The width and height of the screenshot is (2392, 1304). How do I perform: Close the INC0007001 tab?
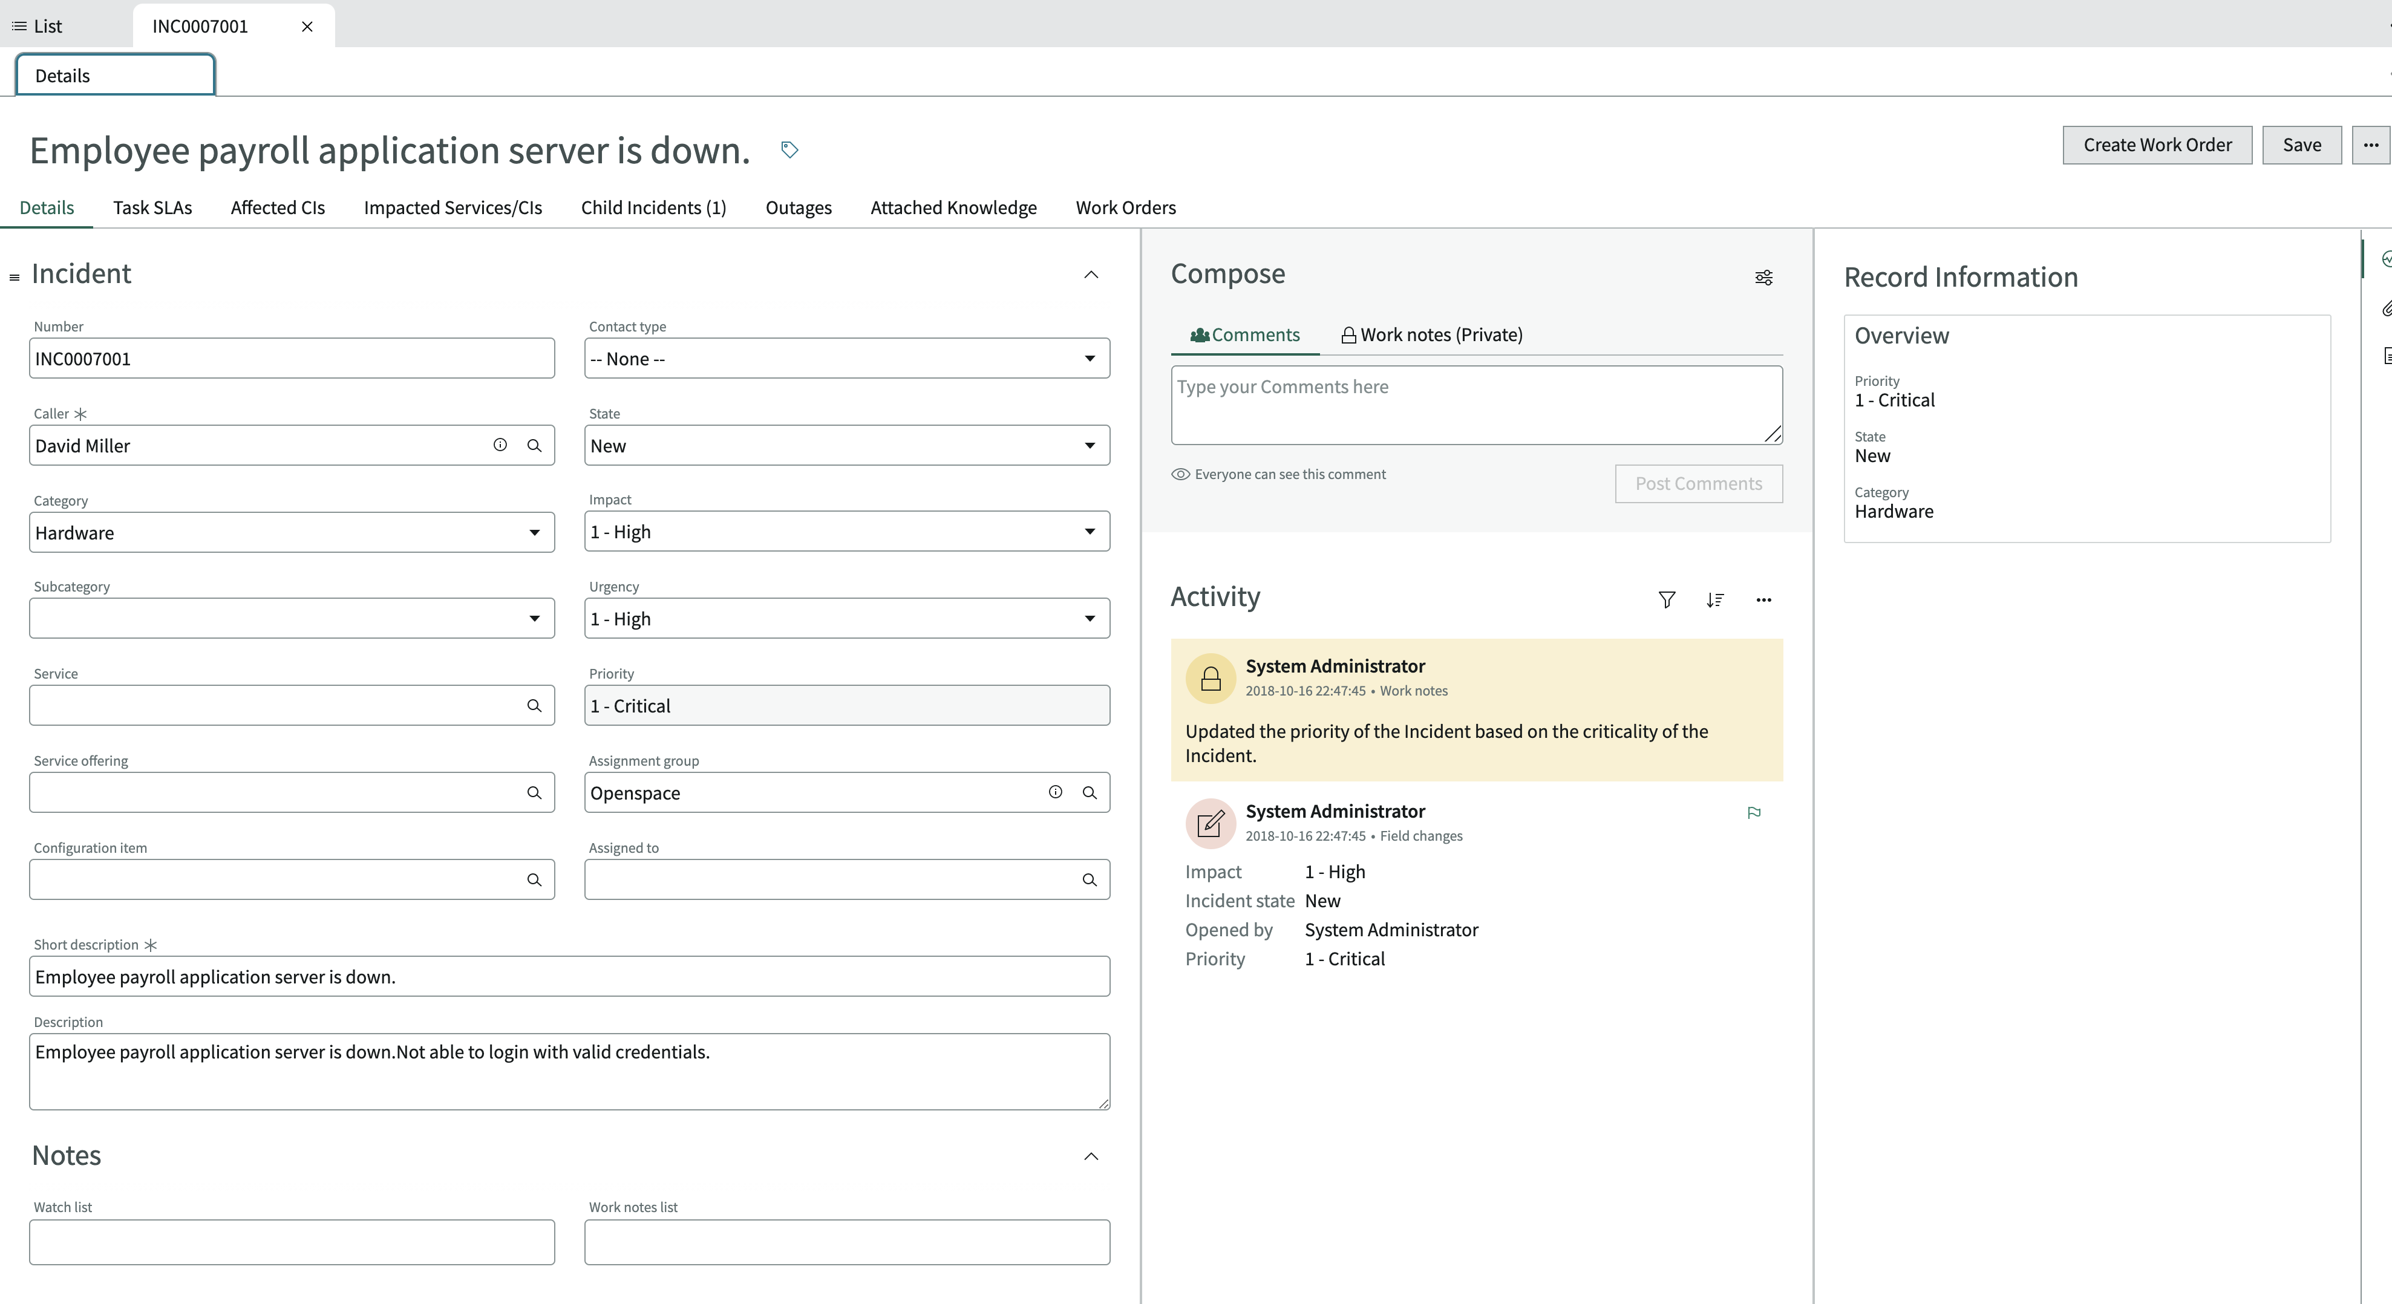click(307, 27)
